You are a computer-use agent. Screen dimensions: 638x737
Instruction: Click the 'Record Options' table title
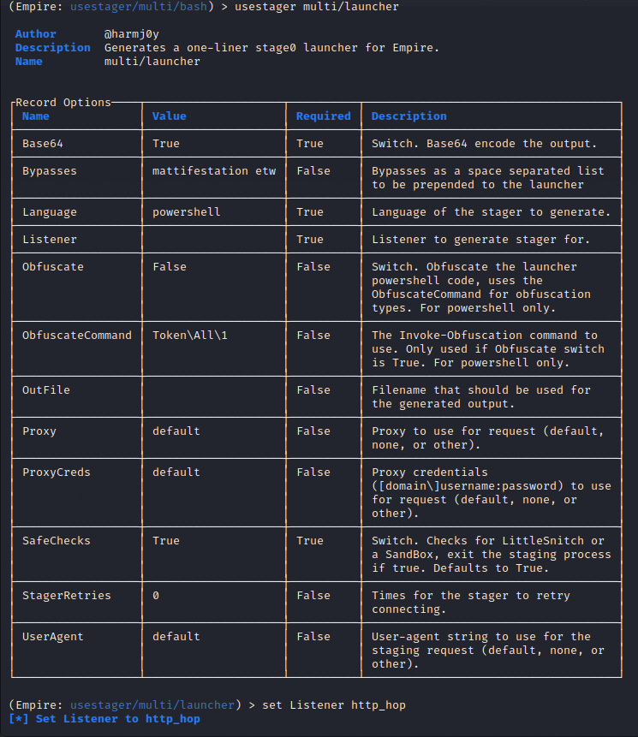point(63,103)
